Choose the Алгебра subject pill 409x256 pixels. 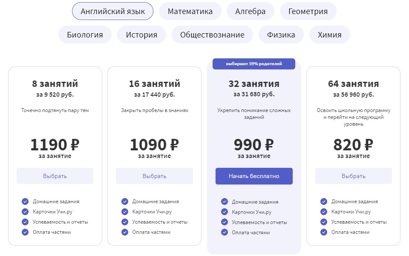click(251, 12)
